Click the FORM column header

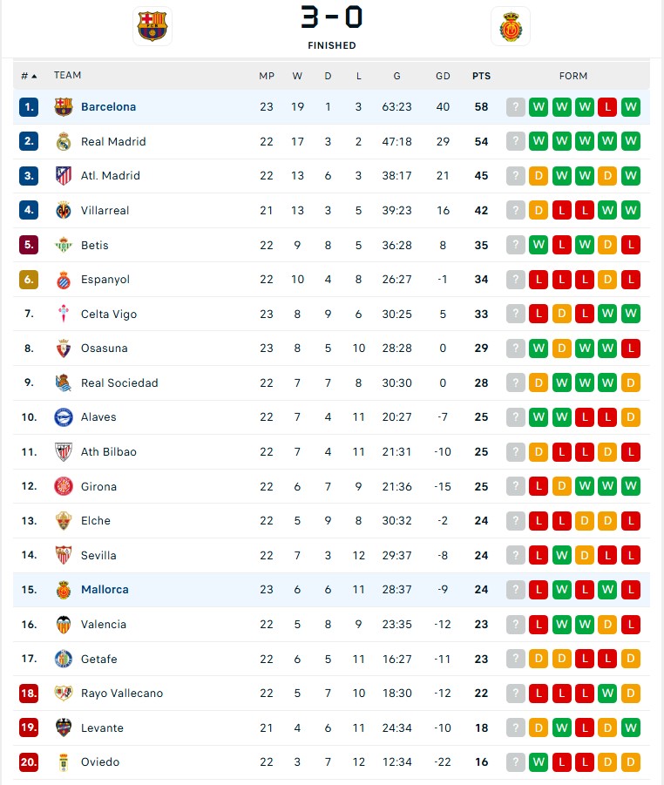(x=573, y=76)
